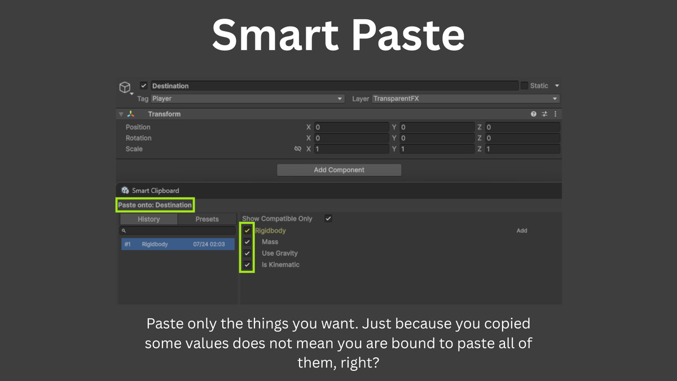The image size is (677, 381).
Task: Switch to the Presets tab
Action: (207, 219)
